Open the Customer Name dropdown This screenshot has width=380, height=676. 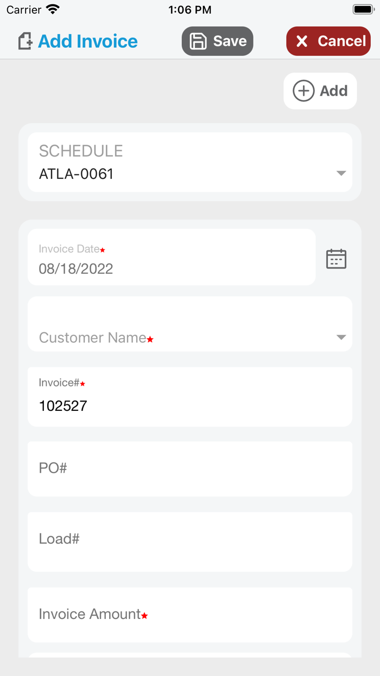(x=190, y=324)
